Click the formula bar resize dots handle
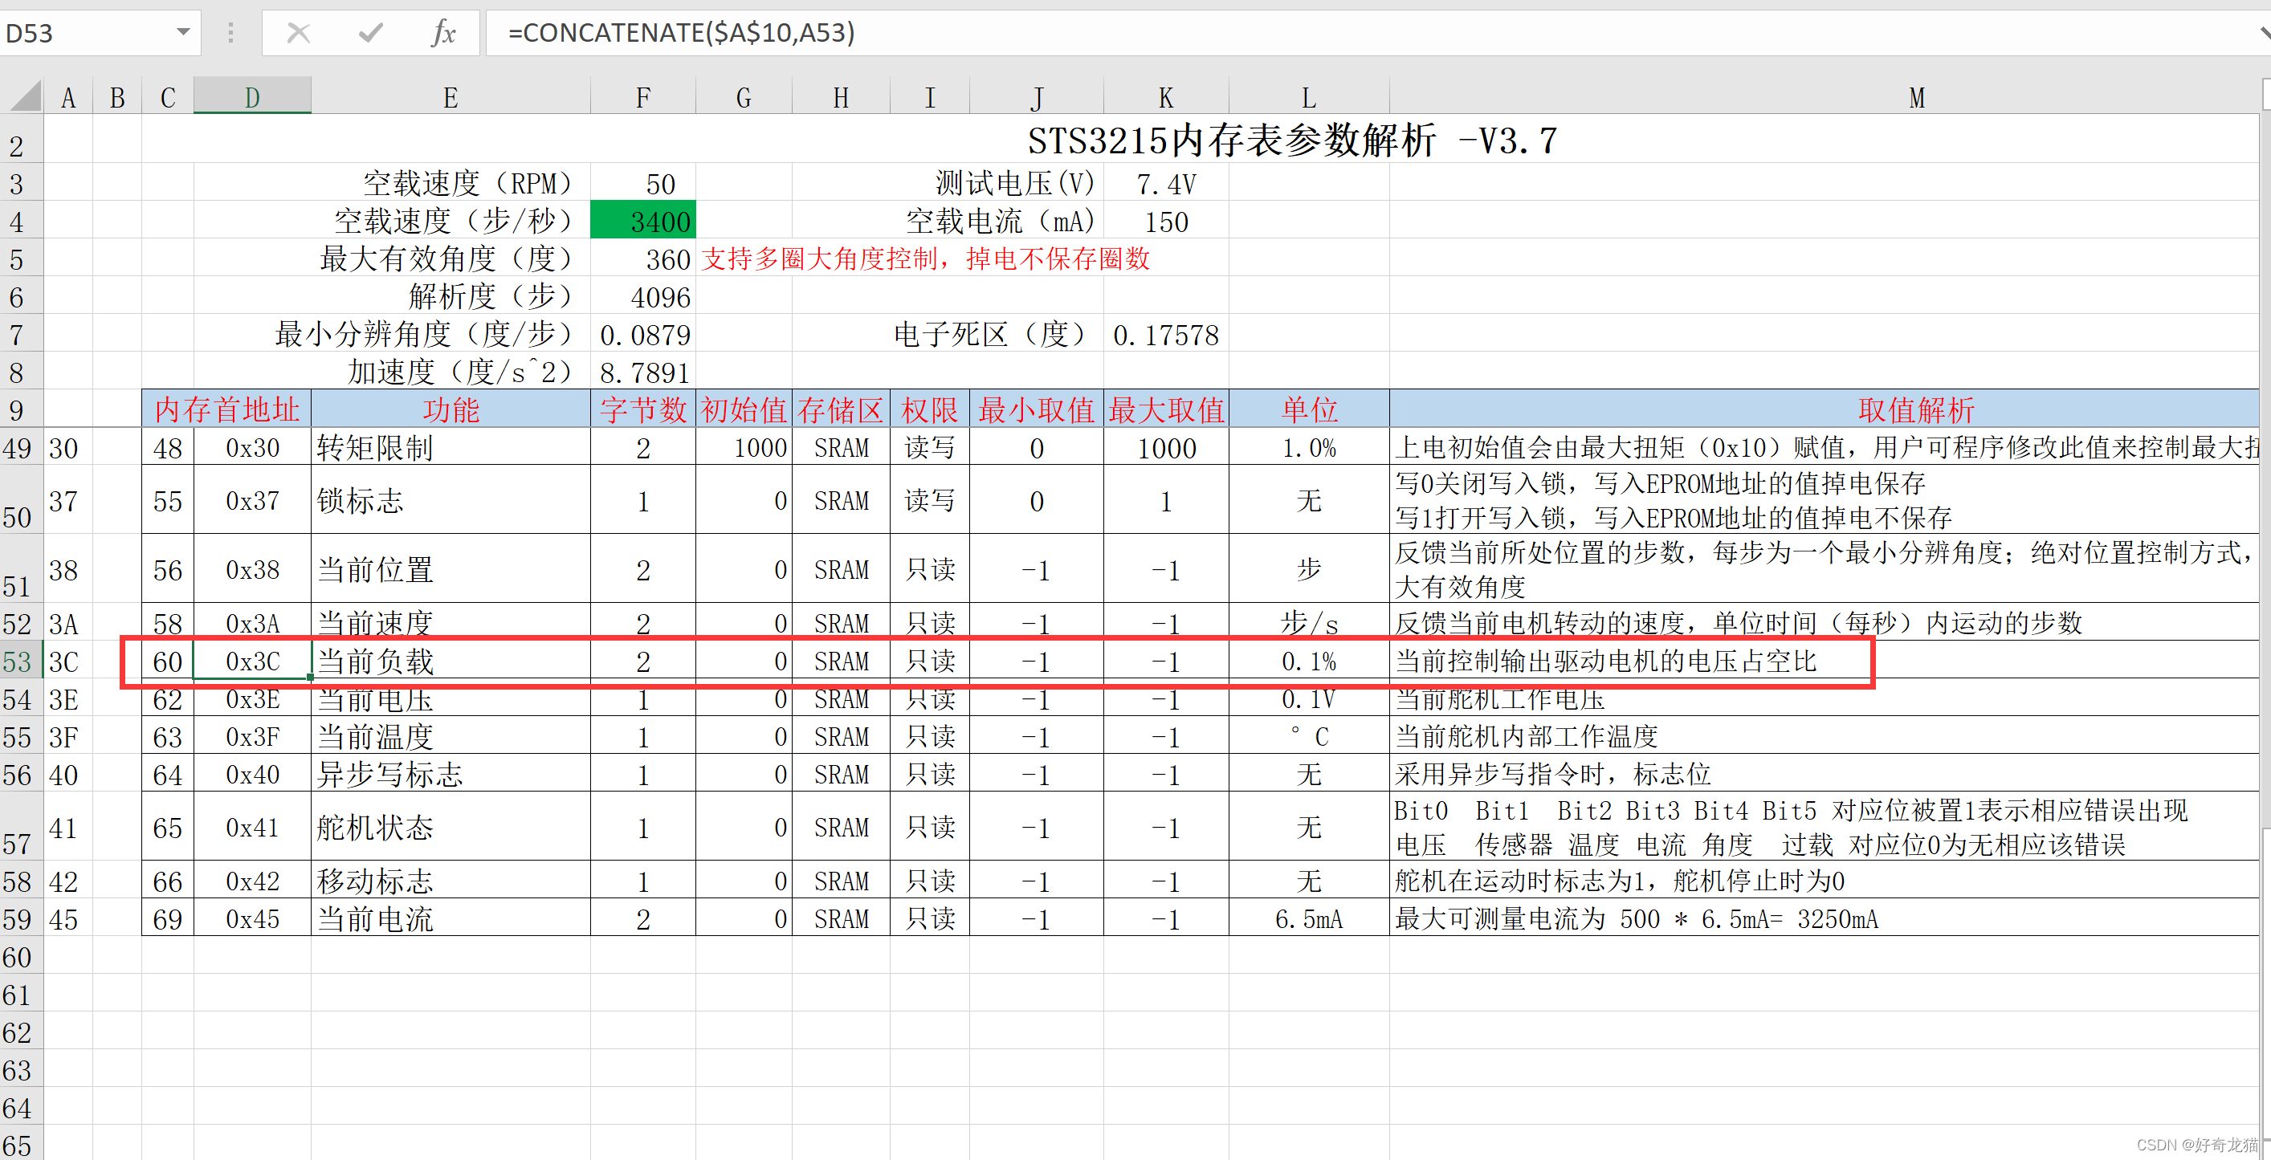Viewport: 2271px width, 1160px height. tap(231, 34)
